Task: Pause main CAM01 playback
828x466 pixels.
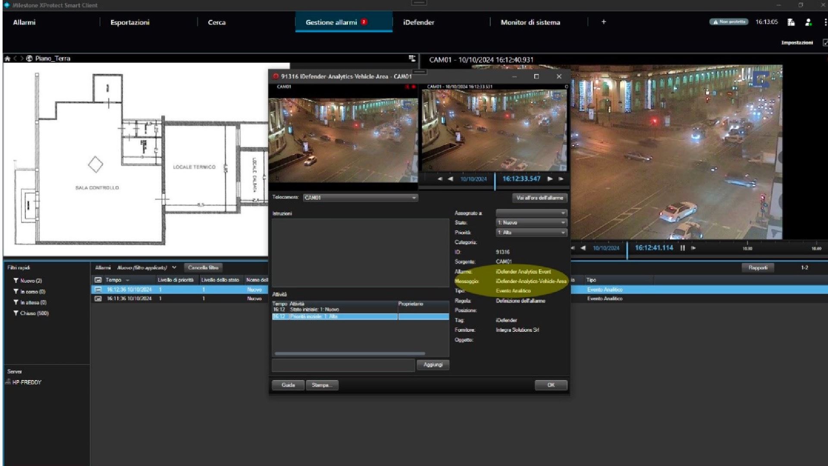Action: (x=683, y=248)
